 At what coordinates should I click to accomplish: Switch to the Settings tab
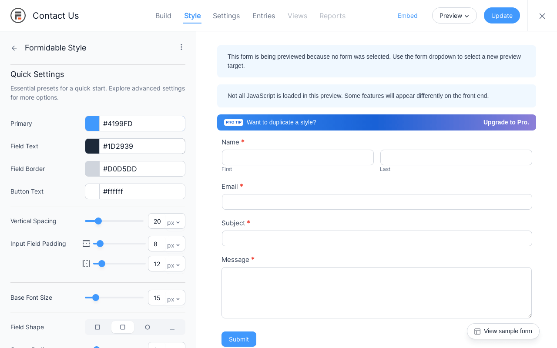point(226,16)
